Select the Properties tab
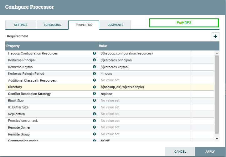 [84, 25]
